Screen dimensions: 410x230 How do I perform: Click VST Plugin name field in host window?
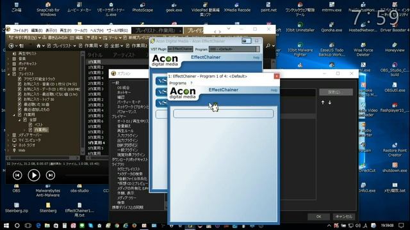[x=180, y=49]
